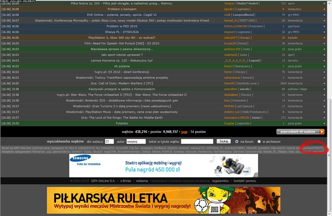Open 'Film: Need For Speed: Hot Pursuit' thread
This screenshot has width=332, height=216.
pos(122,44)
